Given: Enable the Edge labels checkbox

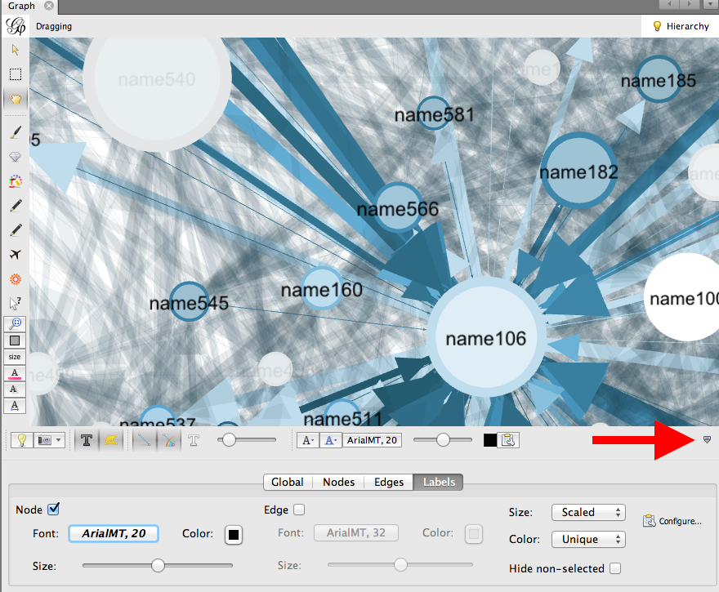Looking at the screenshot, I should [299, 510].
